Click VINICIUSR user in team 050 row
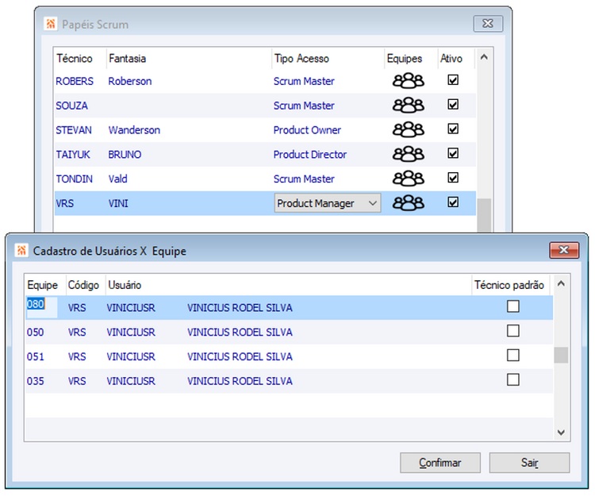This screenshot has width=595, height=496. 131,333
